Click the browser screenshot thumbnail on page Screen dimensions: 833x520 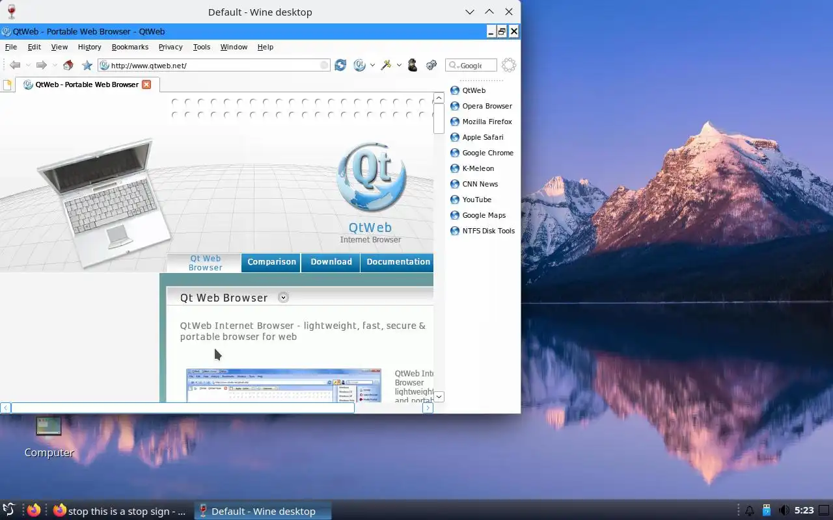tap(283, 385)
